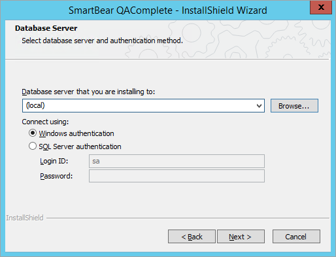
Task: Click the Login ID input field
Action: coord(176,161)
